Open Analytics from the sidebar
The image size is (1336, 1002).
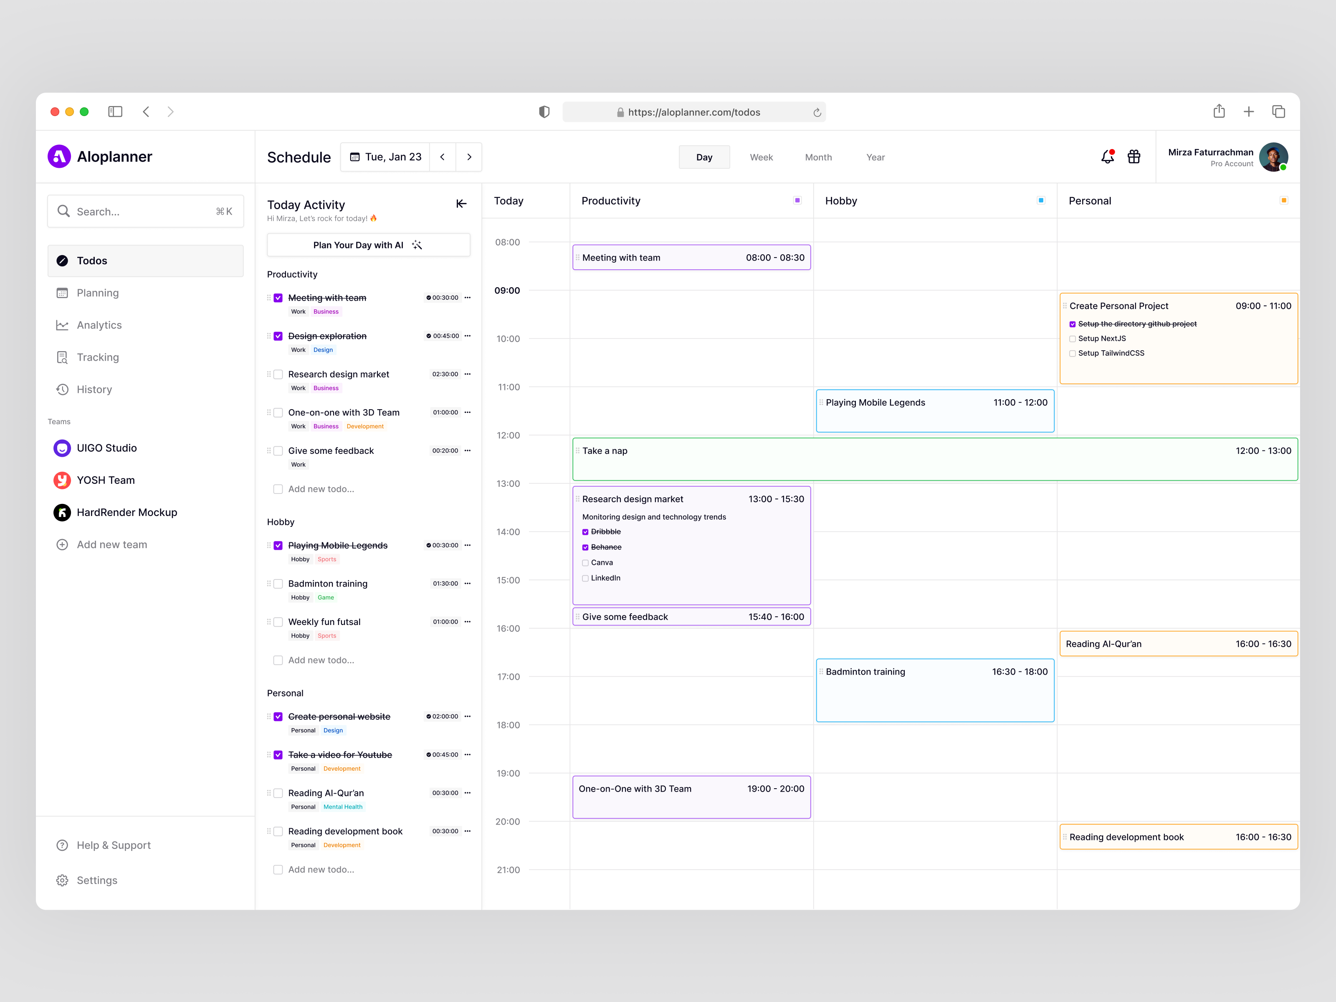pos(99,325)
